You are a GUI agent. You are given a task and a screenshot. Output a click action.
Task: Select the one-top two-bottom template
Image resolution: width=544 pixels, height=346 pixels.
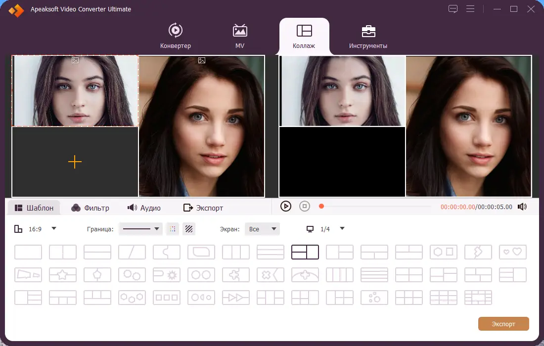click(374, 252)
